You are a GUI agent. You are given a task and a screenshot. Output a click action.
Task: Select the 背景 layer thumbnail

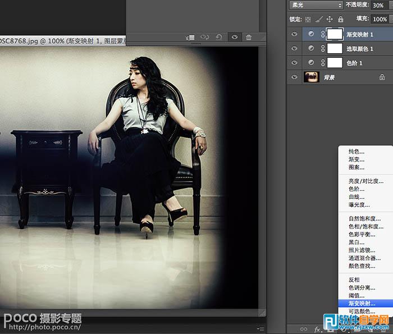[x=311, y=77]
